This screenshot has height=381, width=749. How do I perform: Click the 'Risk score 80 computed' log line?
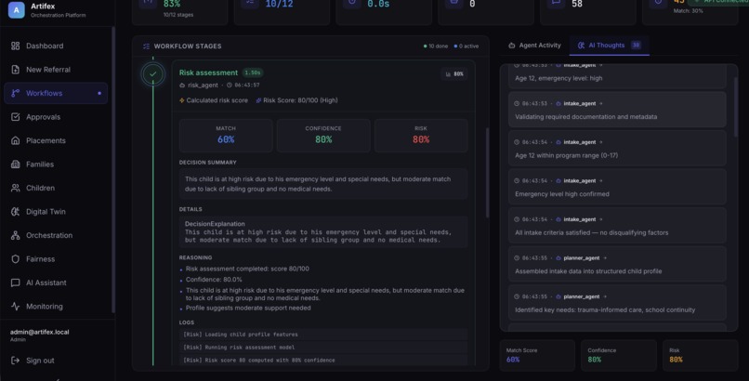click(323, 361)
